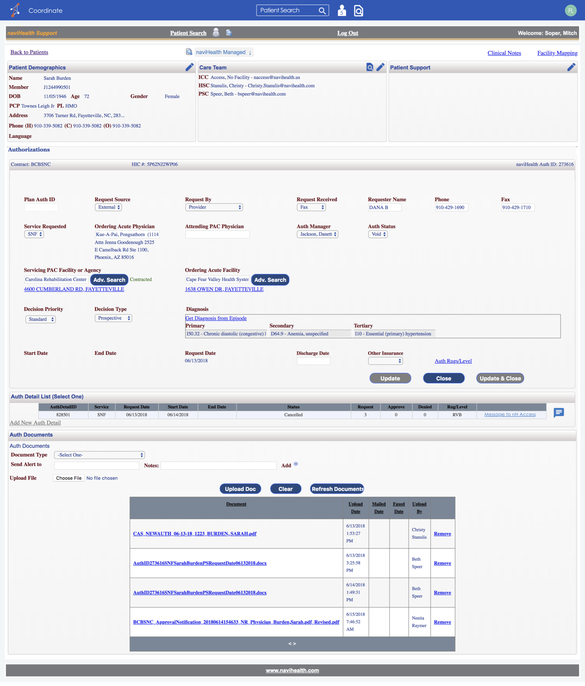
Task: Click the Send Alert to field
Action: (96, 465)
